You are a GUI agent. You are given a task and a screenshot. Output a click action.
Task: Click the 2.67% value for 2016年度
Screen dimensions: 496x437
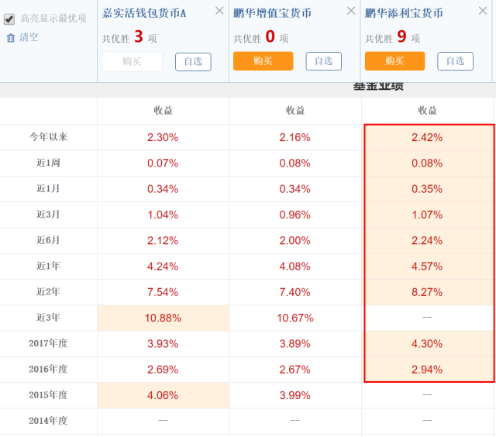pos(294,370)
